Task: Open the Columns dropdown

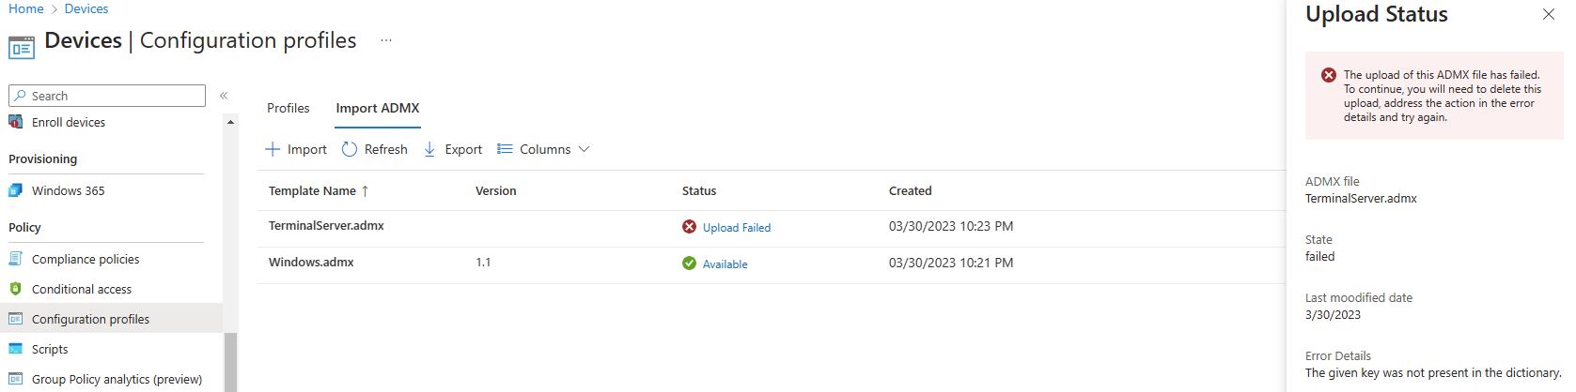Action: point(544,149)
